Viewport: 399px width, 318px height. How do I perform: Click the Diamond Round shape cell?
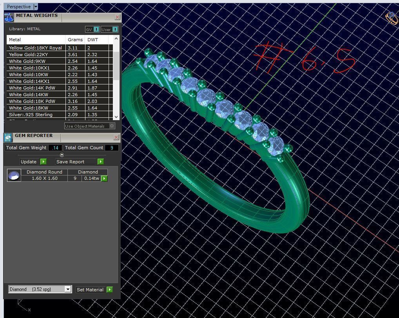44,172
